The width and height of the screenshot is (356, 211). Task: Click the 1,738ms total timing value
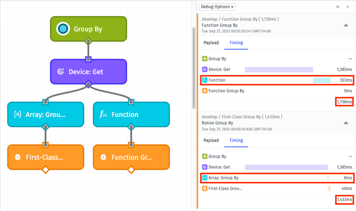(x=344, y=102)
